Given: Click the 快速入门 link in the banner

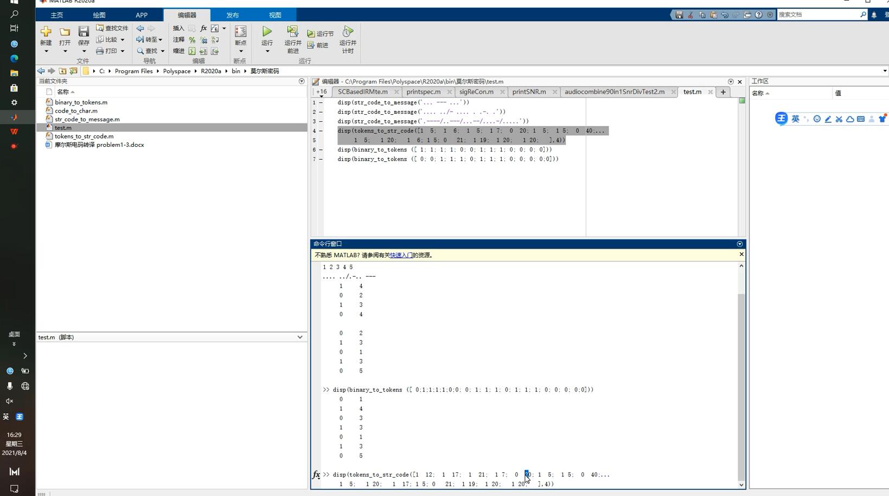Looking at the screenshot, I should pyautogui.click(x=401, y=255).
